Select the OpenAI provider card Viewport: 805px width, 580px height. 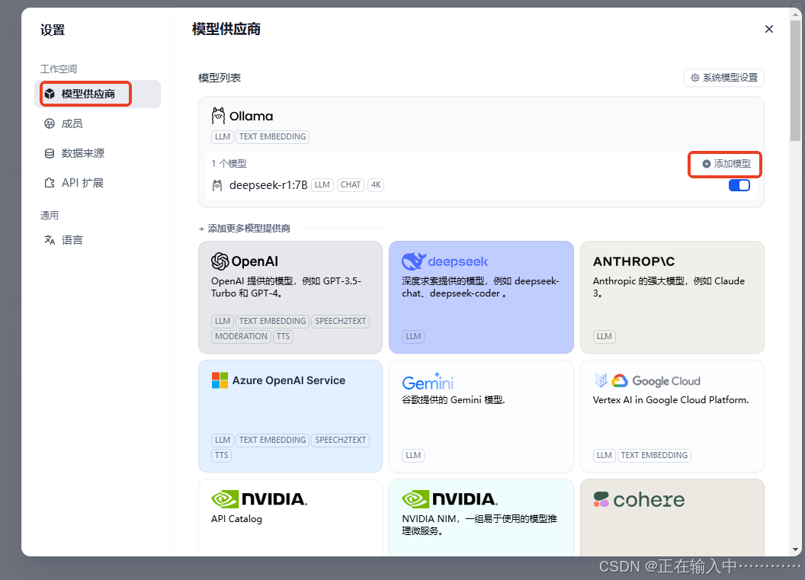pyautogui.click(x=290, y=297)
